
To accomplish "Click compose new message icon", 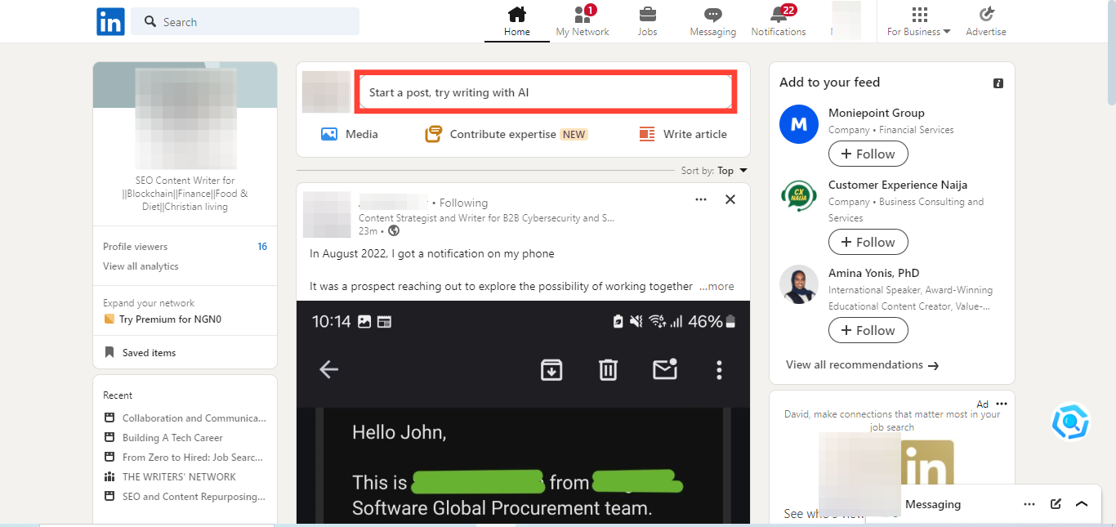I will 1056,504.
